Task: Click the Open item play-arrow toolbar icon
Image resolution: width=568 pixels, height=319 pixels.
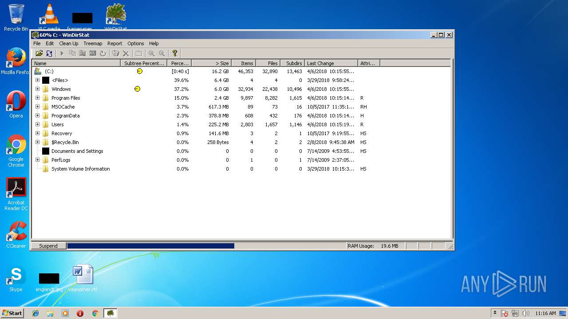Action: pos(62,53)
